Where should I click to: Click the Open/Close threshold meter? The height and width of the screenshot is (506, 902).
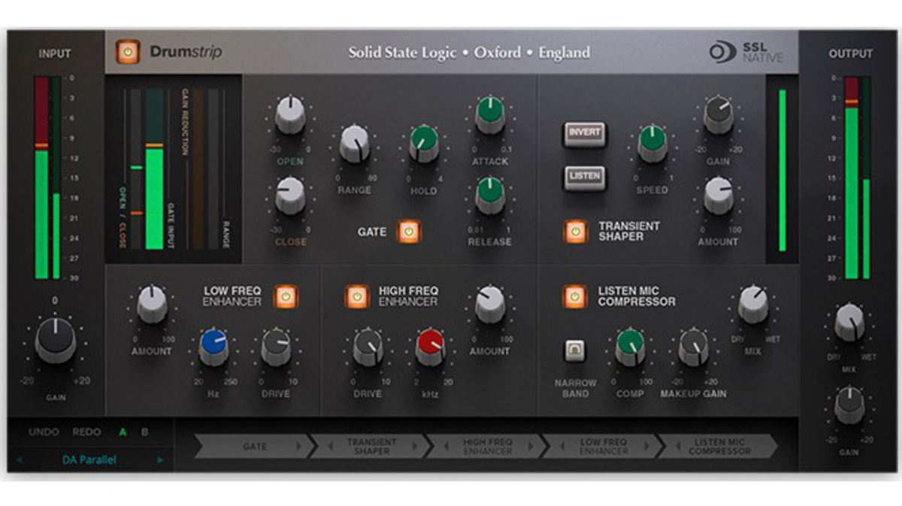pyautogui.click(x=136, y=169)
